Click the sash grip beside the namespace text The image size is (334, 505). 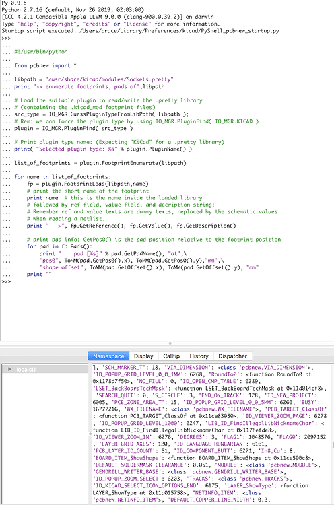pos(90,434)
